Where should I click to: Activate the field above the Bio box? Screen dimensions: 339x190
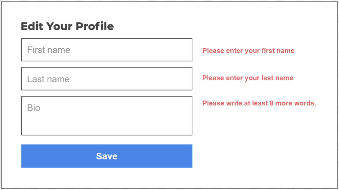107,79
